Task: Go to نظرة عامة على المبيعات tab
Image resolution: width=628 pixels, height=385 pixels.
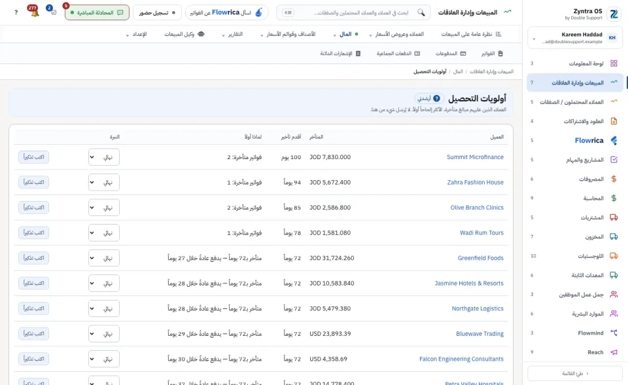Action: click(471, 34)
